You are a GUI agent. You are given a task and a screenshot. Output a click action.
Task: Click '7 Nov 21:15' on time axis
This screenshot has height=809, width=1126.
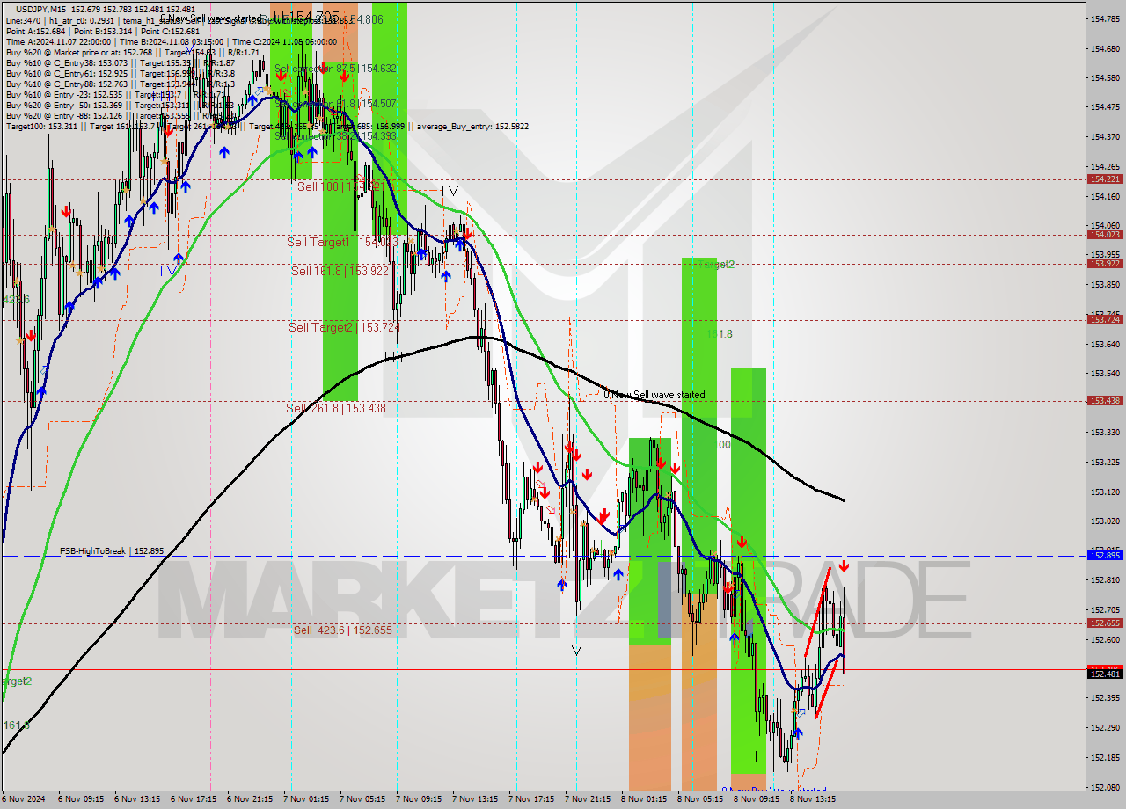(x=589, y=799)
